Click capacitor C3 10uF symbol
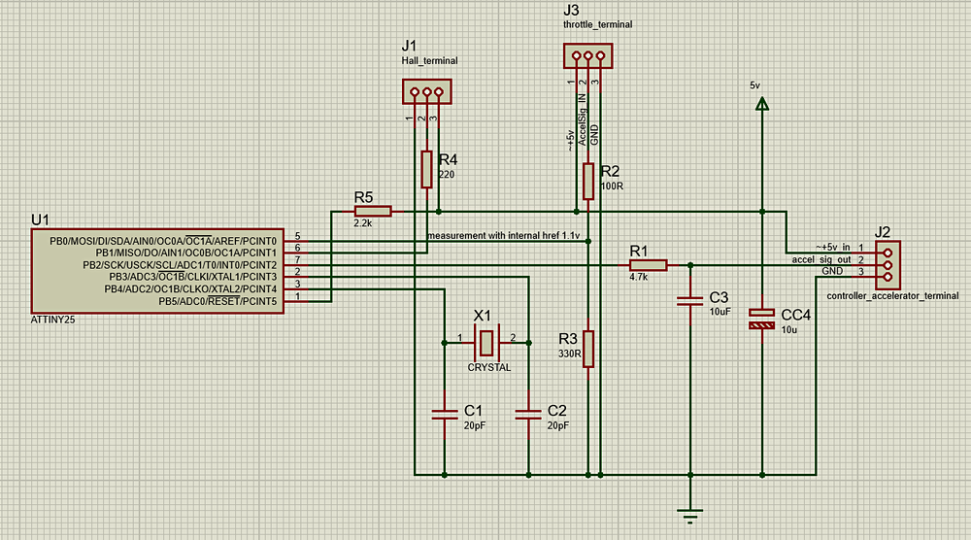Image resolution: width=971 pixels, height=540 pixels. click(x=689, y=301)
